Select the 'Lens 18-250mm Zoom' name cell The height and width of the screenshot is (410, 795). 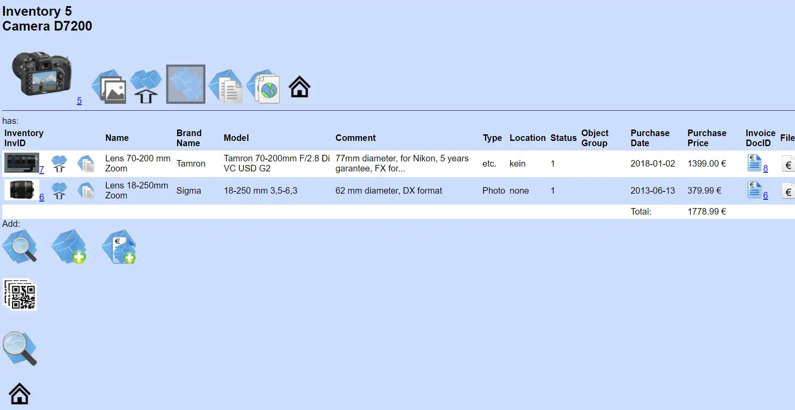coord(136,190)
